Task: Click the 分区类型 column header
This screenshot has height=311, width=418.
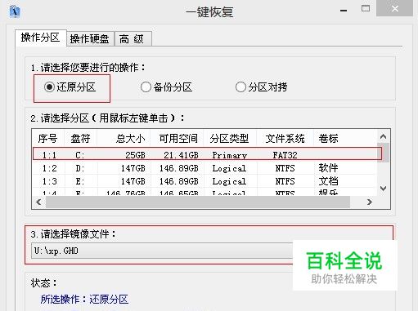Action: 230,138
